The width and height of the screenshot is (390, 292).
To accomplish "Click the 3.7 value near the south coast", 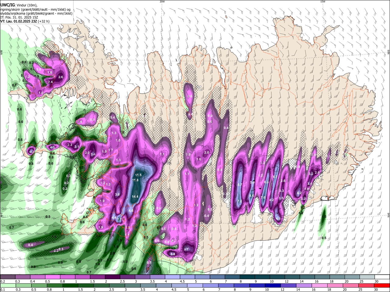I will click(186, 249).
